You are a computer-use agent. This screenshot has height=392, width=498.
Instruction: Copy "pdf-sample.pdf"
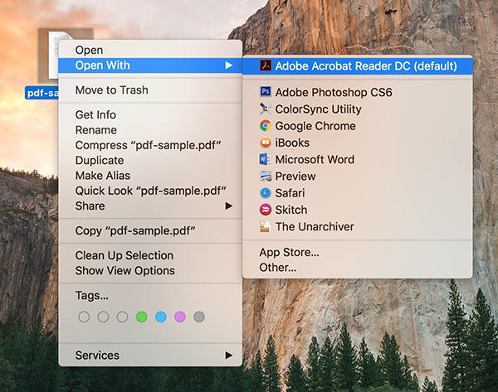coord(150,231)
